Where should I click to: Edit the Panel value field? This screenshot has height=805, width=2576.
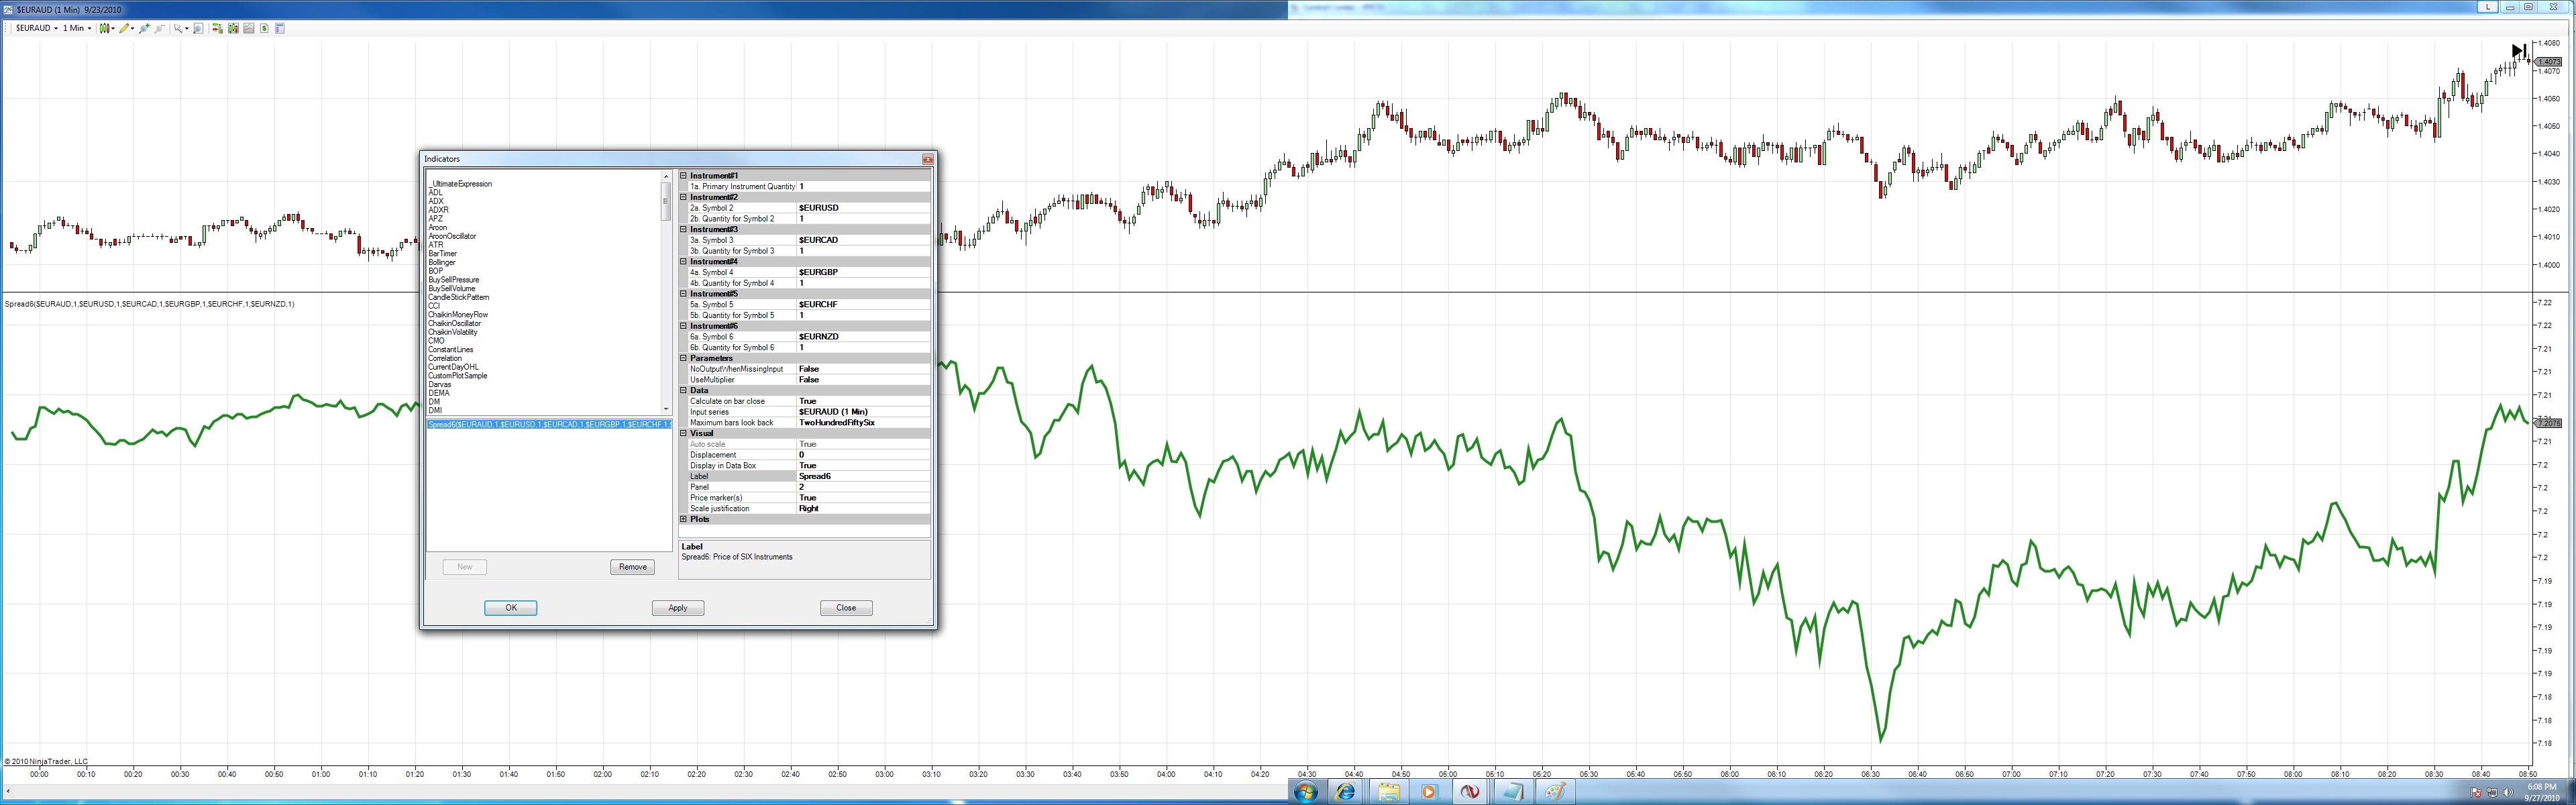tap(864, 487)
